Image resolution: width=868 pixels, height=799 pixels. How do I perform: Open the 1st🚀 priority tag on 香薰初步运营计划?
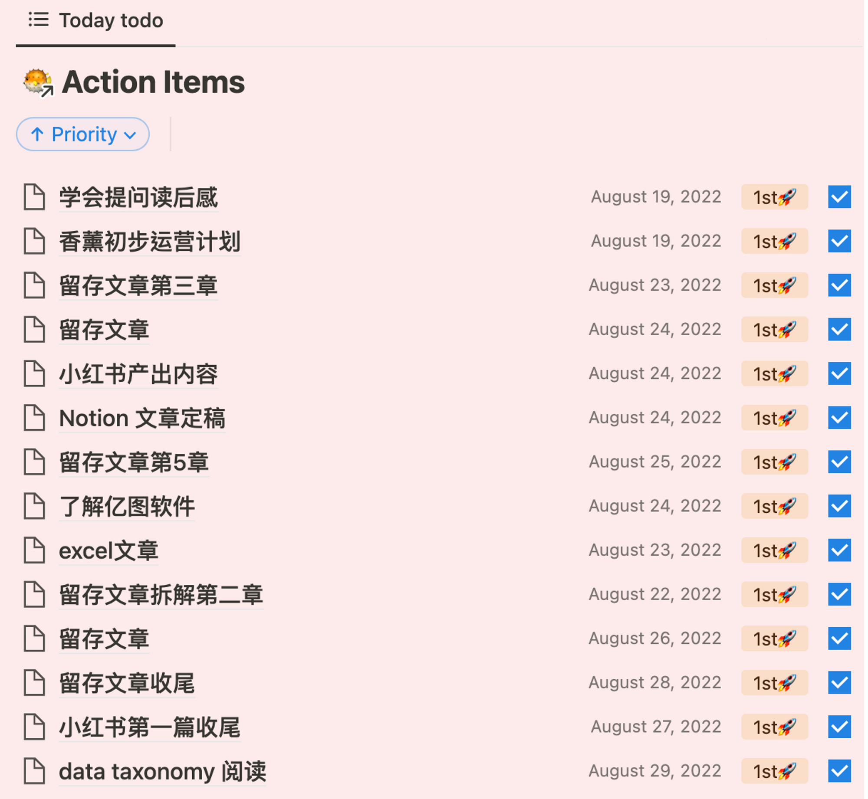774,242
